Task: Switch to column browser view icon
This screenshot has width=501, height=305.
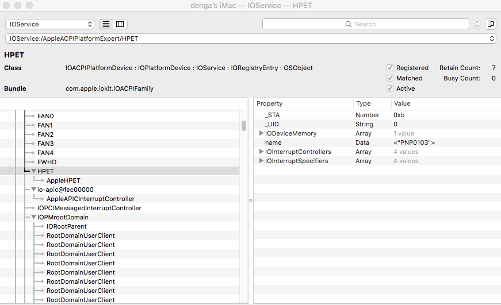Action: coord(120,24)
